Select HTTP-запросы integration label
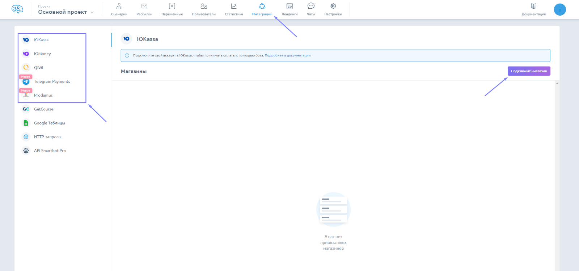Viewport: 579px width, 271px height. [x=48, y=137]
